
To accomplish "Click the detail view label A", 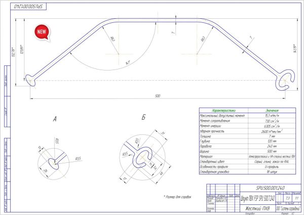I will 55,119.
